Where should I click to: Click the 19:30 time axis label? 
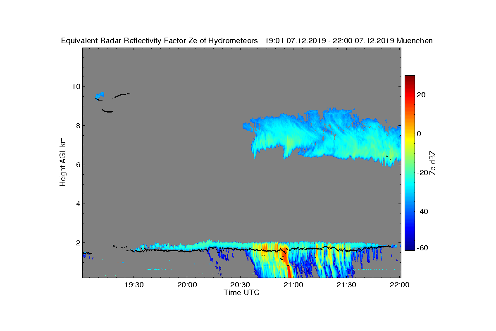pyautogui.click(x=134, y=285)
